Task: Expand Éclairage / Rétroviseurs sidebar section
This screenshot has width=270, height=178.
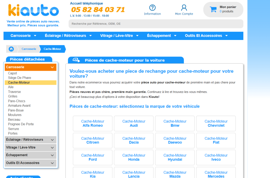Action: tap(31, 140)
